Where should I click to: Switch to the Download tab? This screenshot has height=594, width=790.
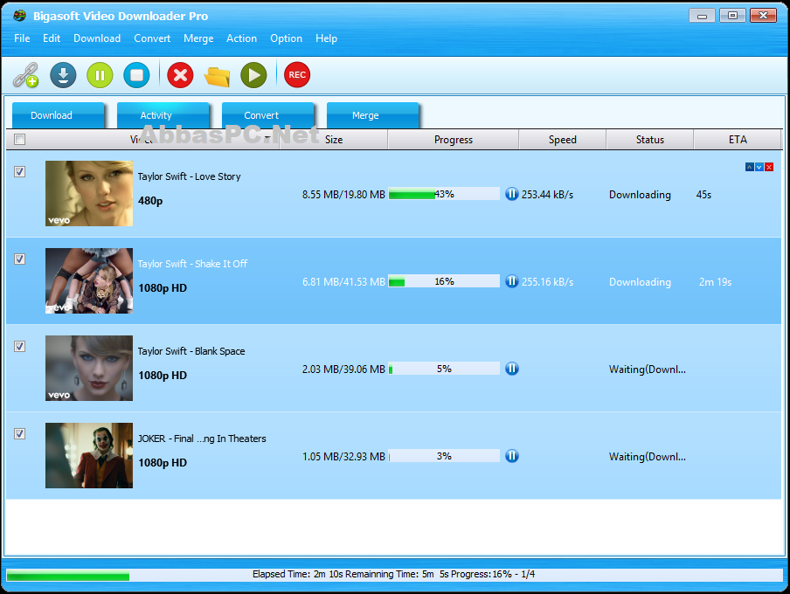(58, 115)
